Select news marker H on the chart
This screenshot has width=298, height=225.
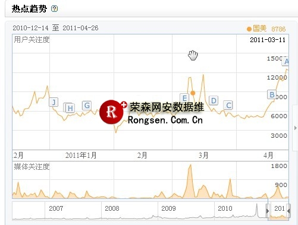pos(70,108)
